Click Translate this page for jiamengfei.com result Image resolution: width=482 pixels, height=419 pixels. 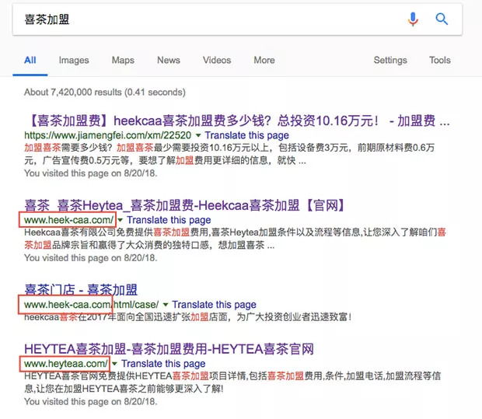coord(247,135)
